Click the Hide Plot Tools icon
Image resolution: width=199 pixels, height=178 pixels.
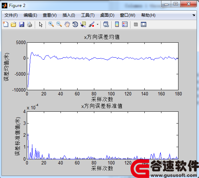pyautogui.click(x=136, y=24)
